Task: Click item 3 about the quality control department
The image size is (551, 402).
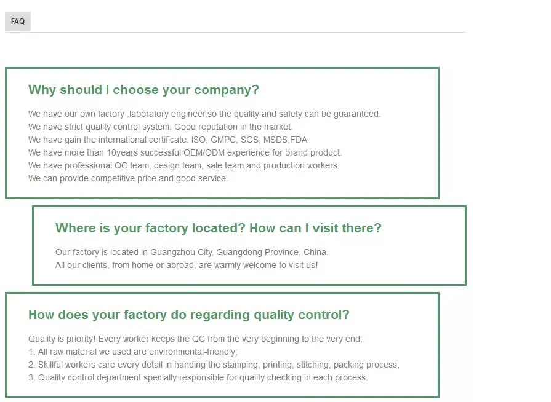Action: pyautogui.click(x=198, y=377)
